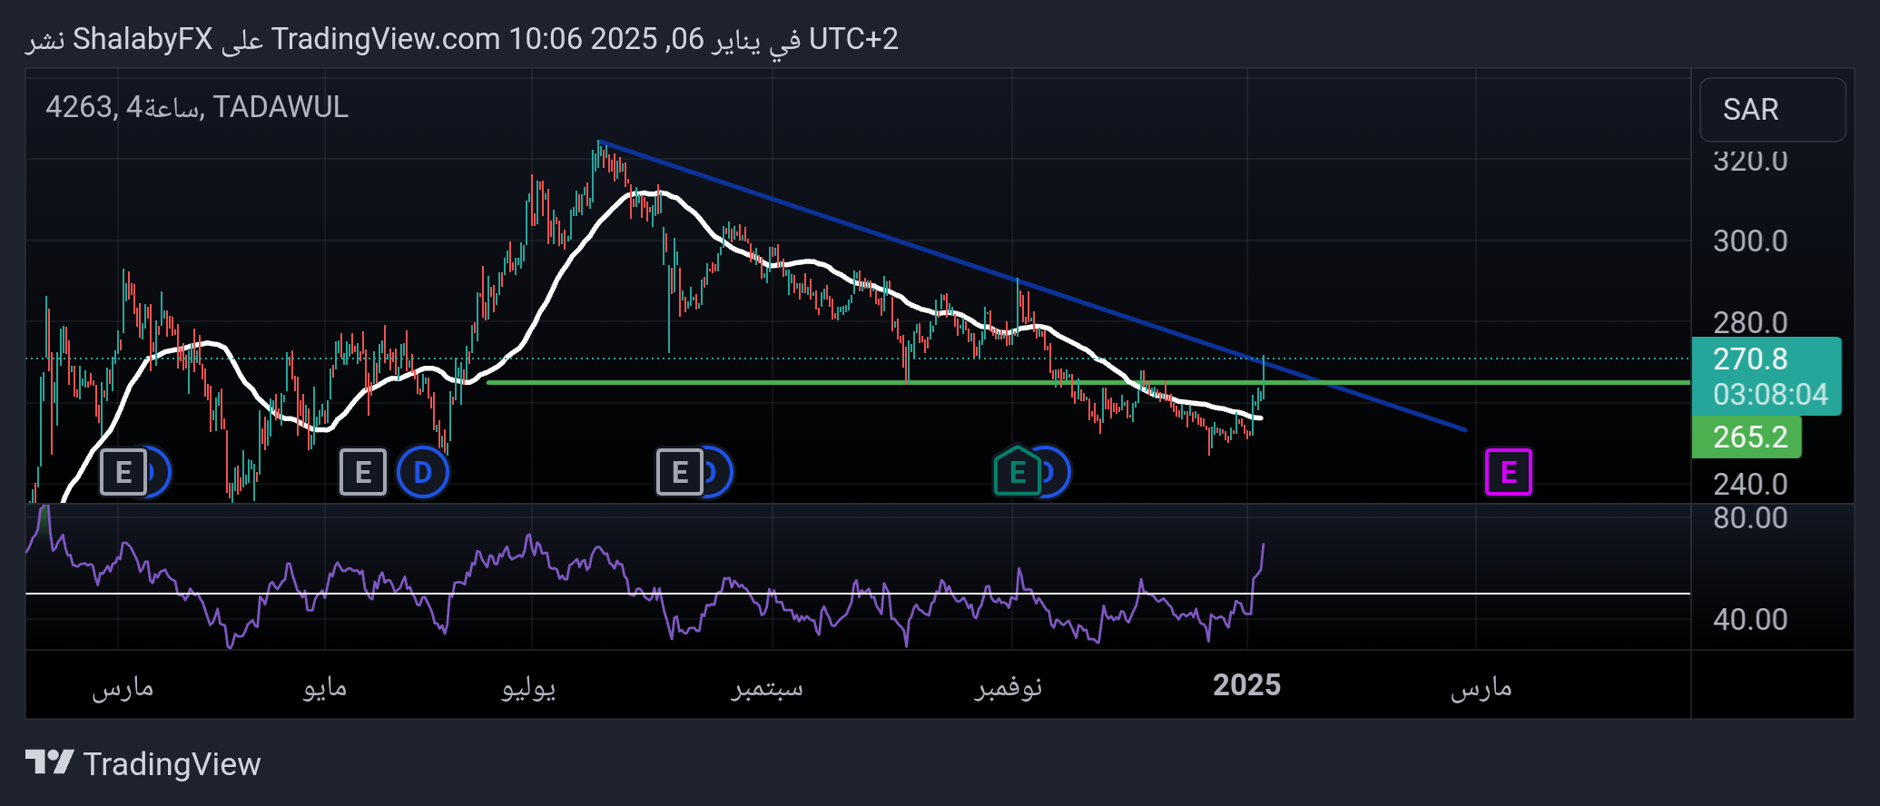The image size is (1880, 806).
Task: Open the leftmost gray E earnings marker
Action: pyautogui.click(x=123, y=472)
